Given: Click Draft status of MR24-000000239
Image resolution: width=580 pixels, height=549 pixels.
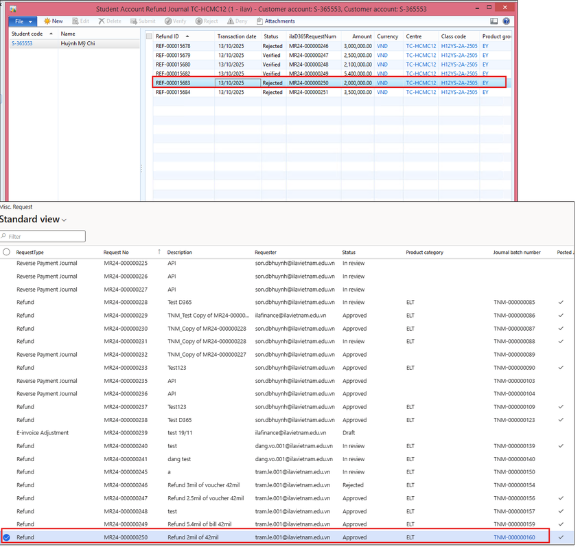Looking at the screenshot, I should pyautogui.click(x=349, y=432).
